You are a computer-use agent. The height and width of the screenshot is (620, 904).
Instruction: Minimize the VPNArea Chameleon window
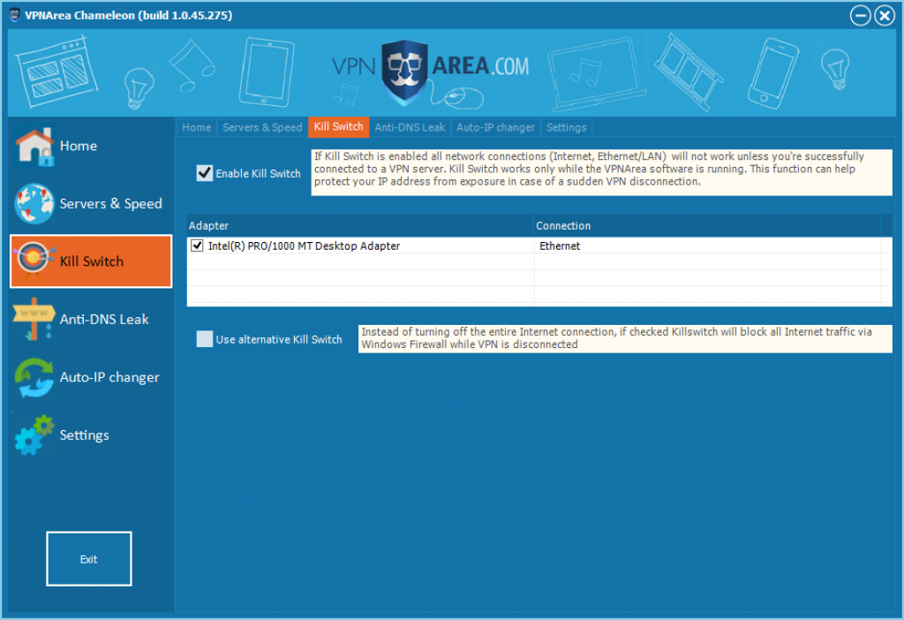pyautogui.click(x=861, y=16)
